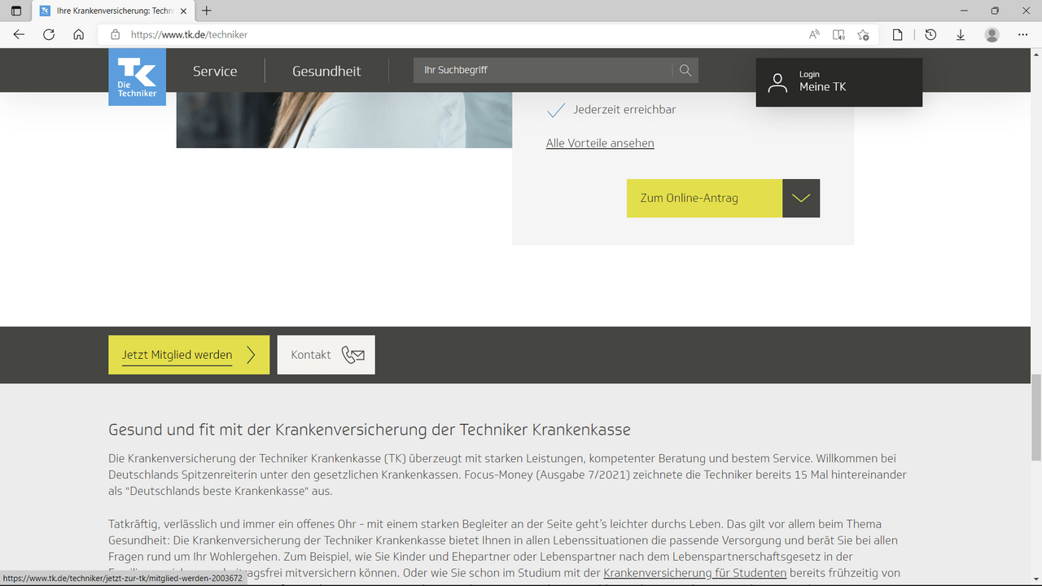Open the Kontakt button

(x=326, y=355)
